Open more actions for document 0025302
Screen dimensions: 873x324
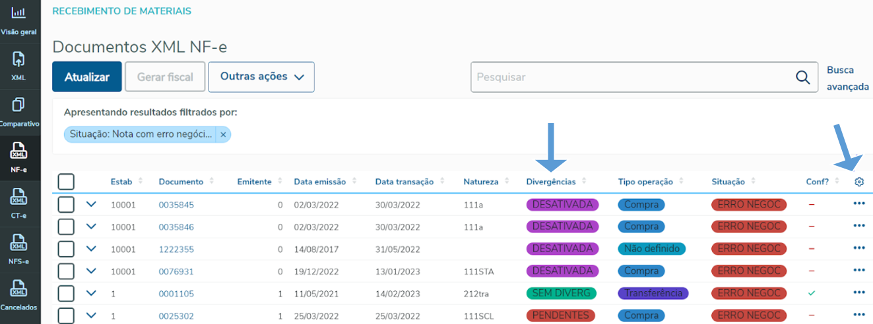(x=859, y=315)
